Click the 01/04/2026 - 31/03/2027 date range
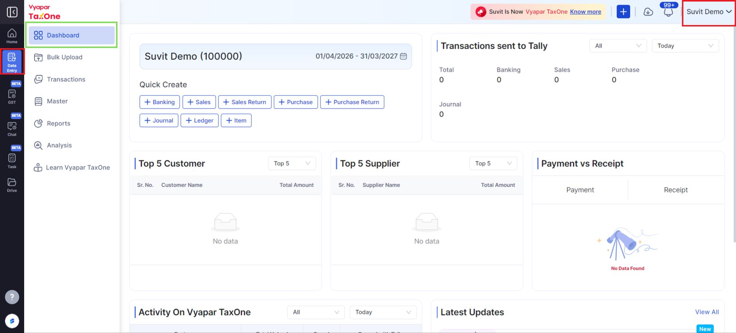This screenshot has height=333, width=736. (x=356, y=56)
